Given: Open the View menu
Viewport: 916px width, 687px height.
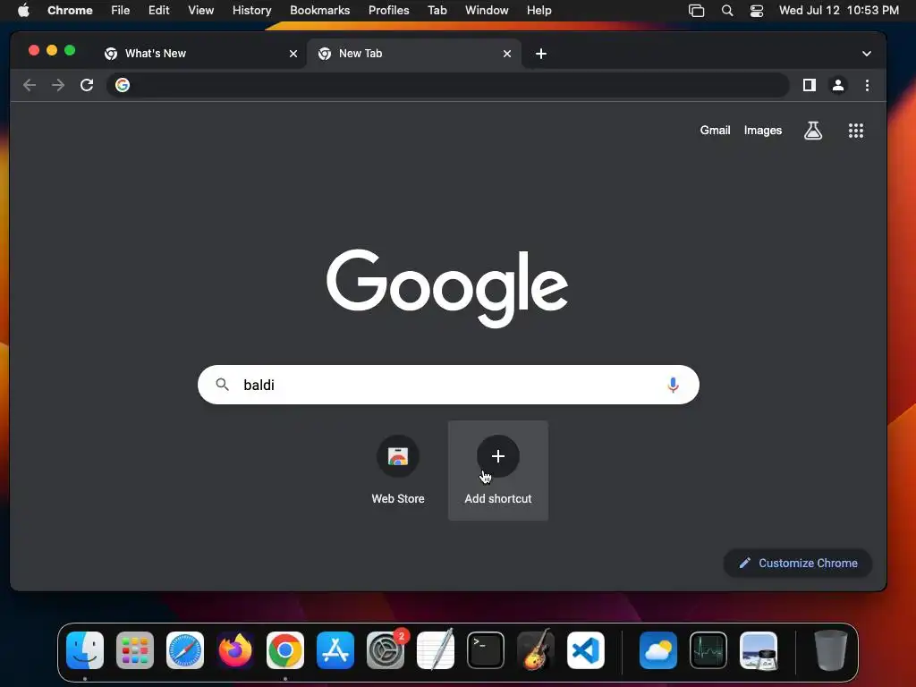Looking at the screenshot, I should [201, 11].
